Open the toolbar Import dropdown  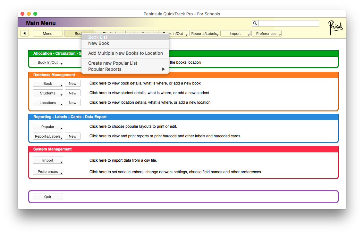click(x=235, y=33)
